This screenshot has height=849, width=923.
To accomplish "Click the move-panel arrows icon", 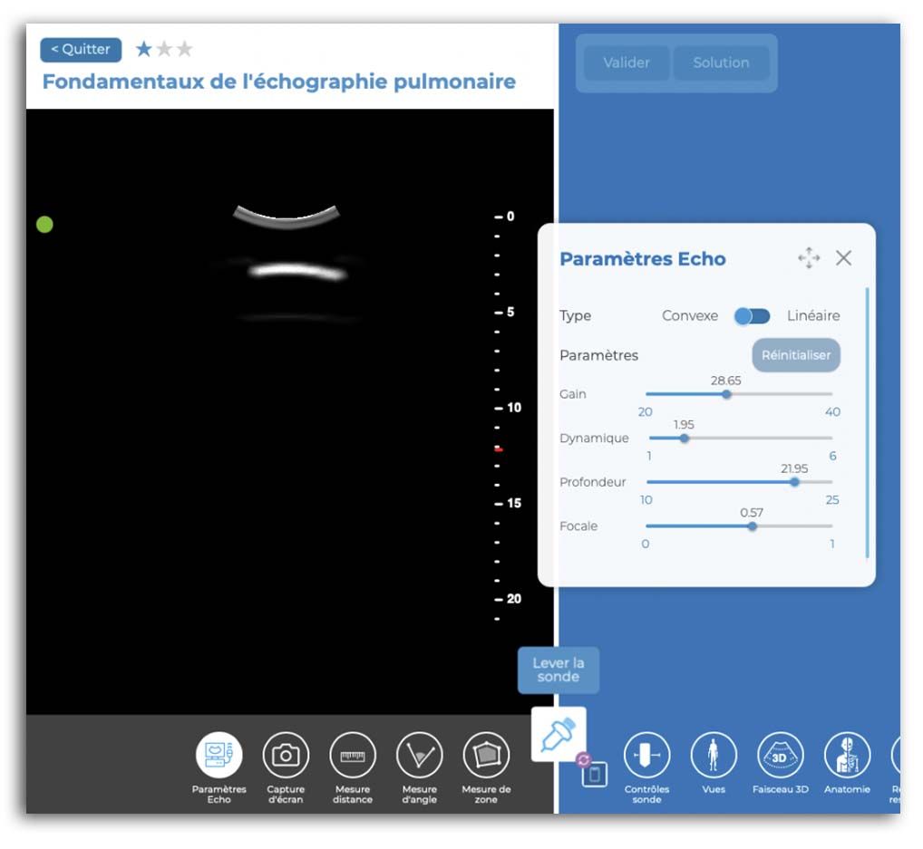I will (809, 259).
